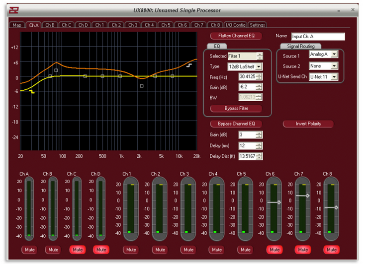Mute output Ch 1
This screenshot has width=365, height=264.
click(x=131, y=250)
